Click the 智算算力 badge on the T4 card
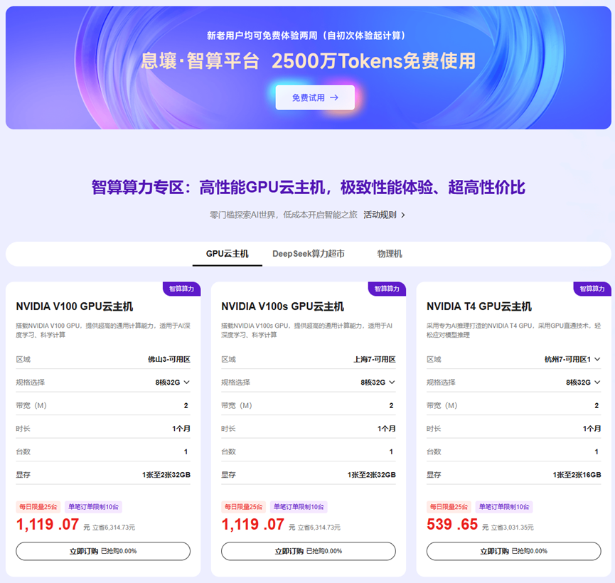Image resolution: width=615 pixels, height=583 pixels. (x=592, y=289)
